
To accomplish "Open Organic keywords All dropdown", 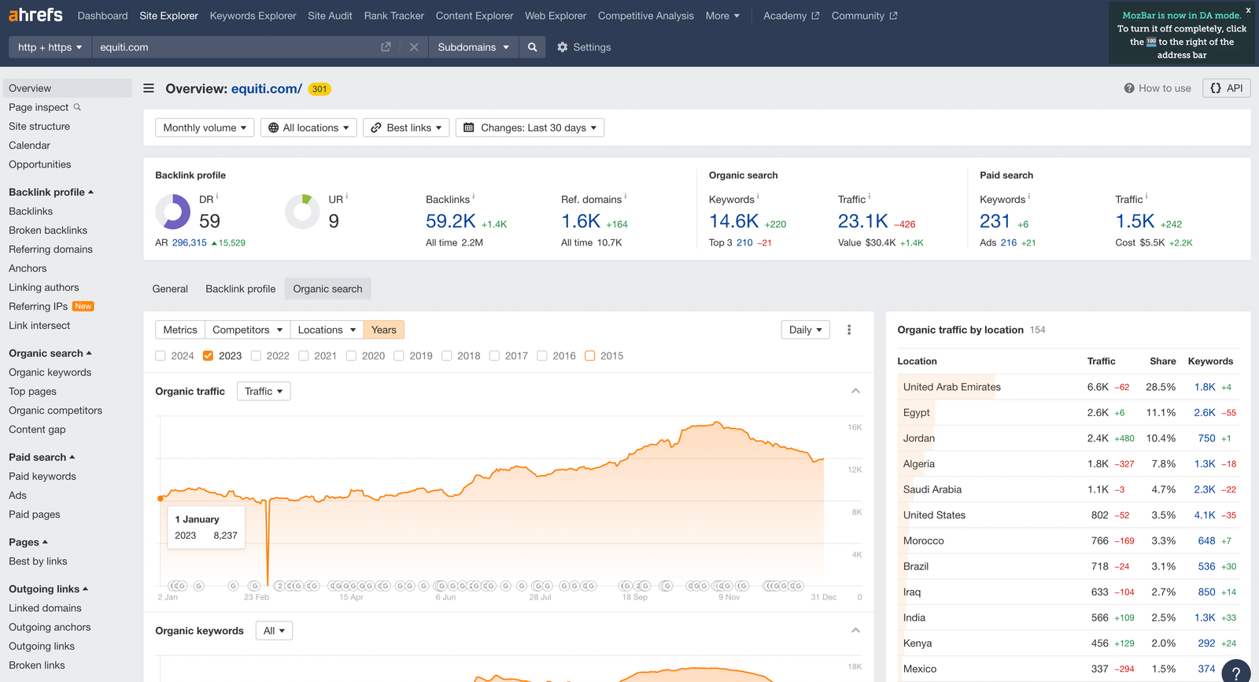I will click(x=274, y=631).
